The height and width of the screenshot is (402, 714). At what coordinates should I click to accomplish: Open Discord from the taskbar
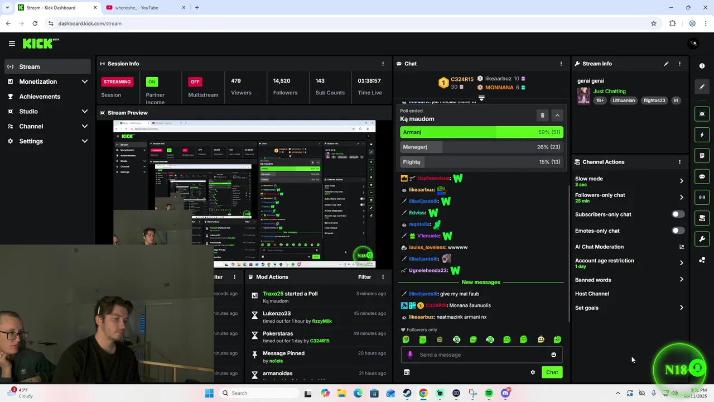pos(505,393)
